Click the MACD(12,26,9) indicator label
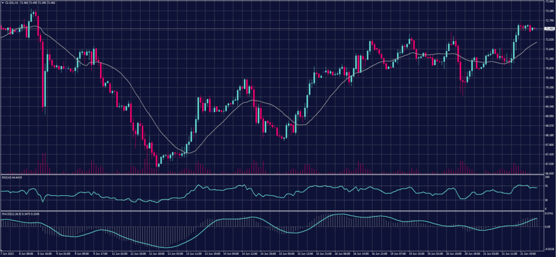556x257 pixels. [11, 215]
